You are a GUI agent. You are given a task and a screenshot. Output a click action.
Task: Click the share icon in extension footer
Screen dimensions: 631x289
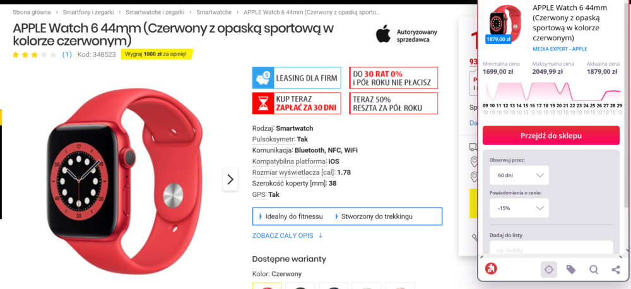pyautogui.click(x=616, y=269)
